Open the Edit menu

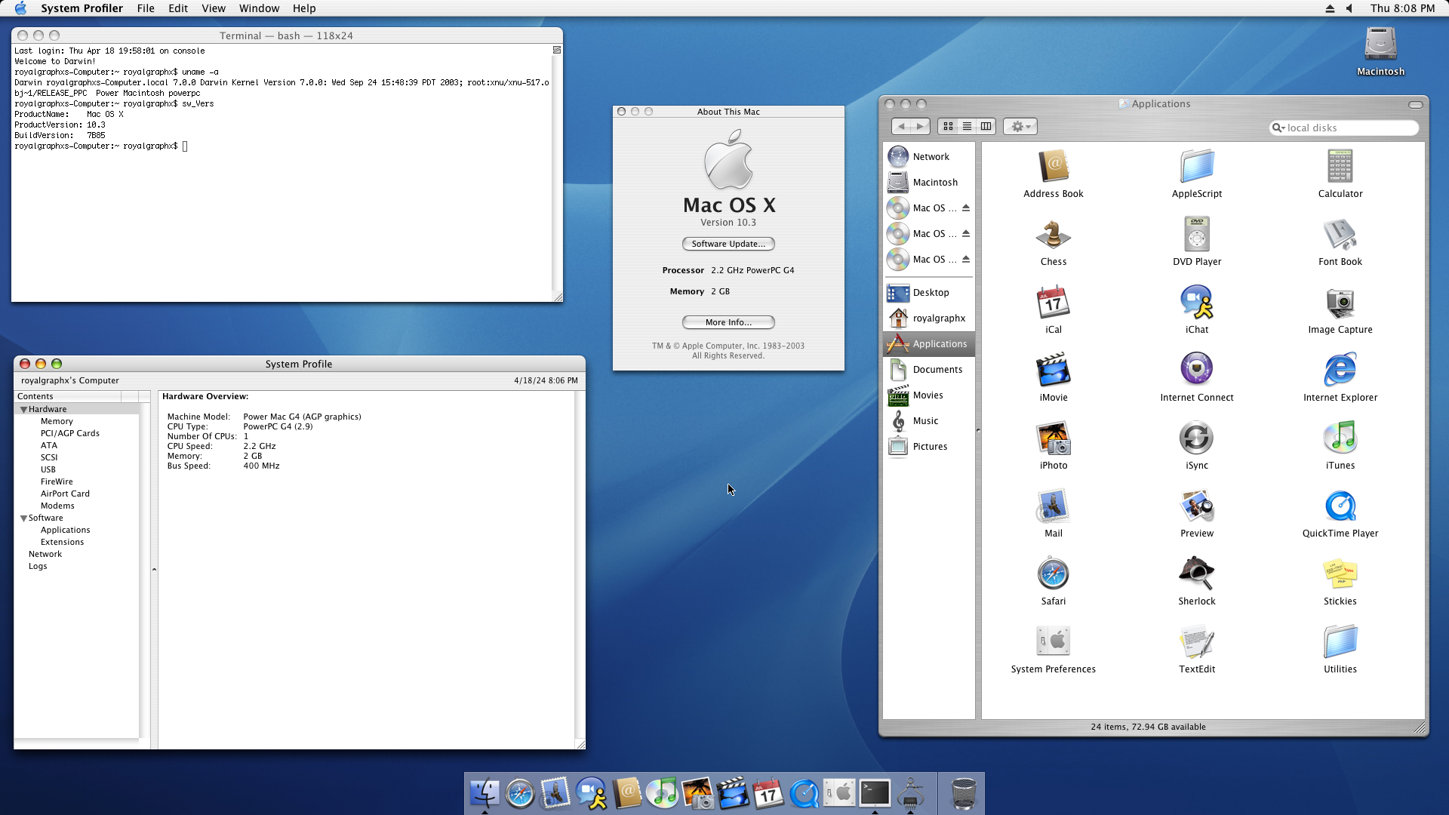click(x=178, y=8)
